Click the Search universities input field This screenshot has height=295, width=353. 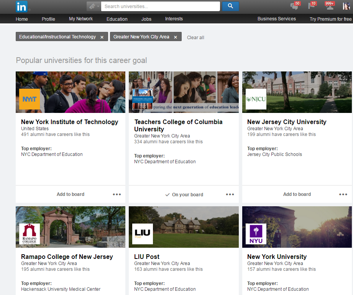(161, 6)
